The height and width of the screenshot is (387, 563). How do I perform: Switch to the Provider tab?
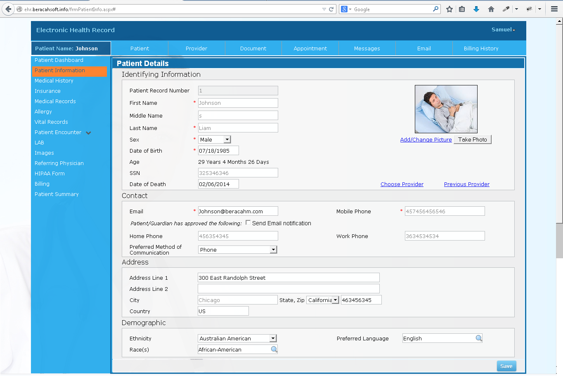(x=196, y=48)
